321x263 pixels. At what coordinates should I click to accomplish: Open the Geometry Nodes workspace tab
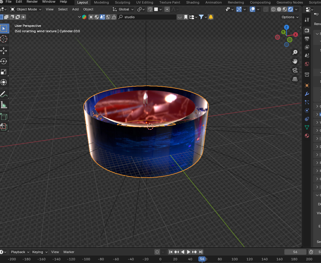pos(290,2)
